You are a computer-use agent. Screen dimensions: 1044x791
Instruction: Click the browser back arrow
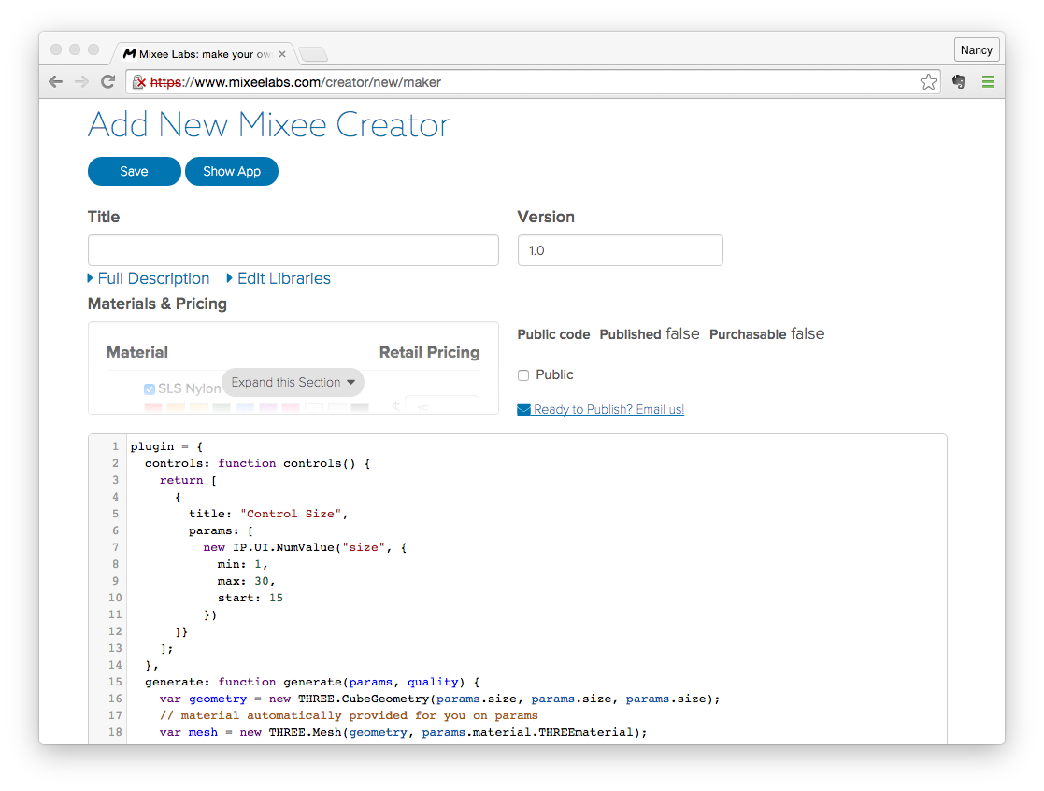56,82
